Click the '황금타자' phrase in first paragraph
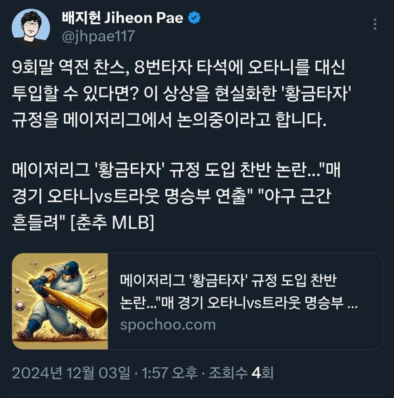This screenshot has height=398, width=394. coord(316,94)
